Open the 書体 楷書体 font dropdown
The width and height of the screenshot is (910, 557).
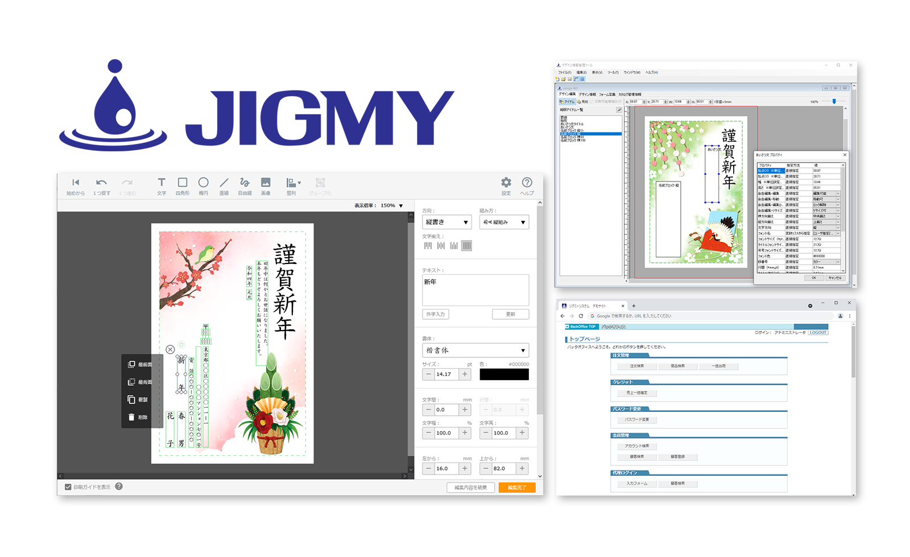[x=475, y=350]
